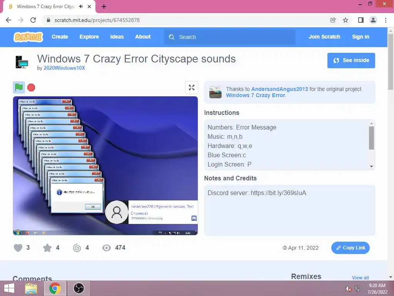394x296 pixels.
Task: Open the Chrome profile menu
Action: coord(373,20)
